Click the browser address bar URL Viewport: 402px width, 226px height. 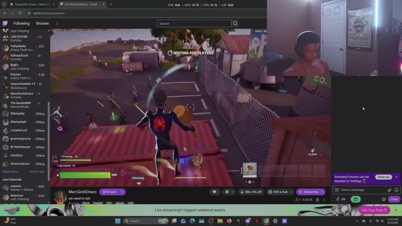[x=49, y=13]
